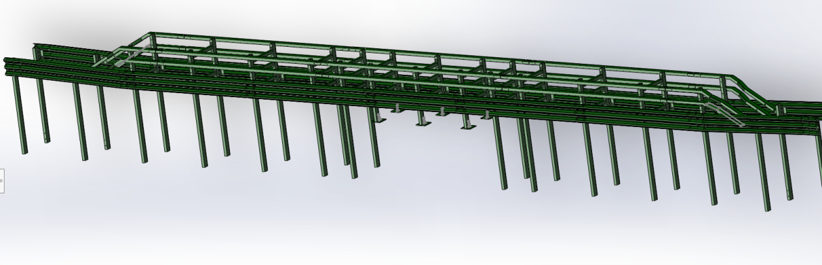Select the paired legs right of the gap
822x265 pixels.
tap(529, 153)
